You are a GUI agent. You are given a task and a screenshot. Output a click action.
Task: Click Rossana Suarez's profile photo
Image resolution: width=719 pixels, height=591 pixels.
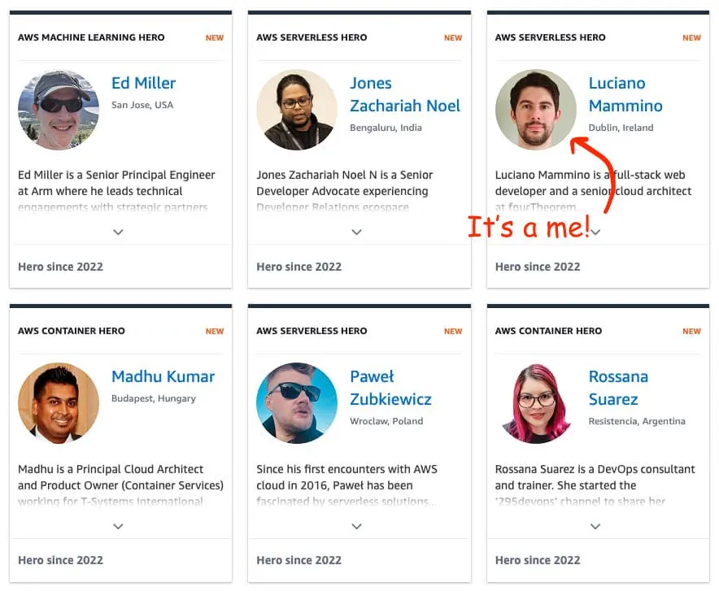tap(535, 403)
